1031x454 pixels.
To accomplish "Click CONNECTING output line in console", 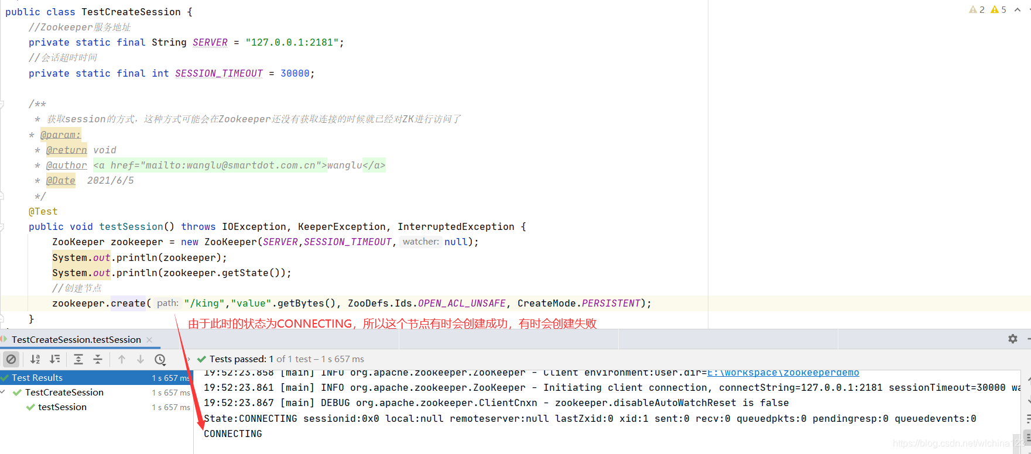I will coord(233,434).
